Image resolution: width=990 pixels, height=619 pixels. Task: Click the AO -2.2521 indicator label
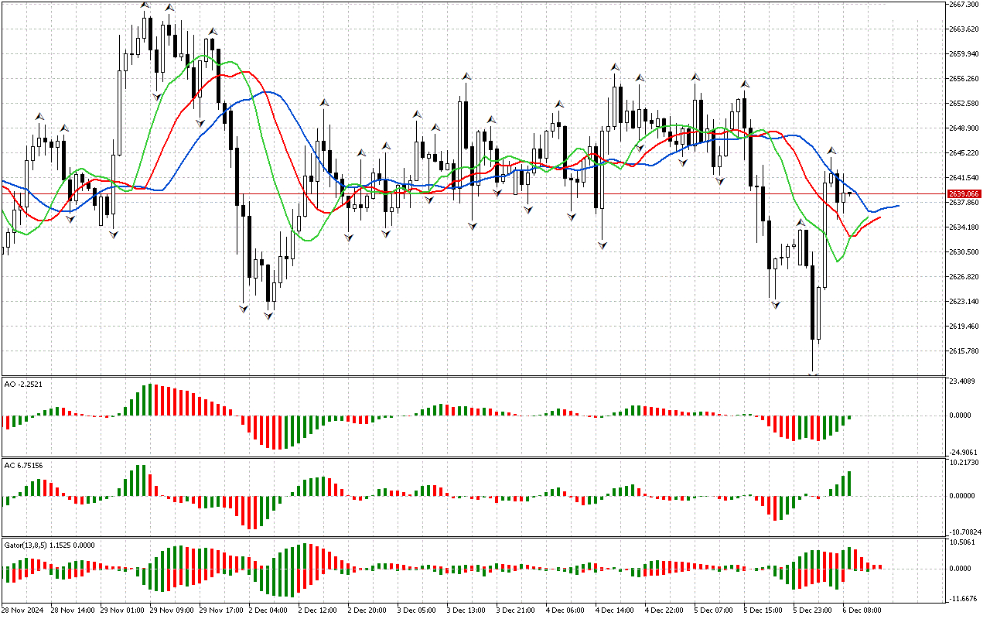[22, 384]
